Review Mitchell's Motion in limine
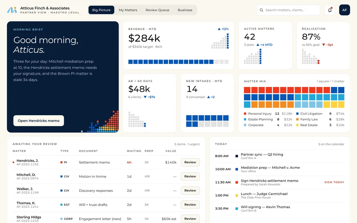This screenshot has width=357, height=223. tap(190, 176)
